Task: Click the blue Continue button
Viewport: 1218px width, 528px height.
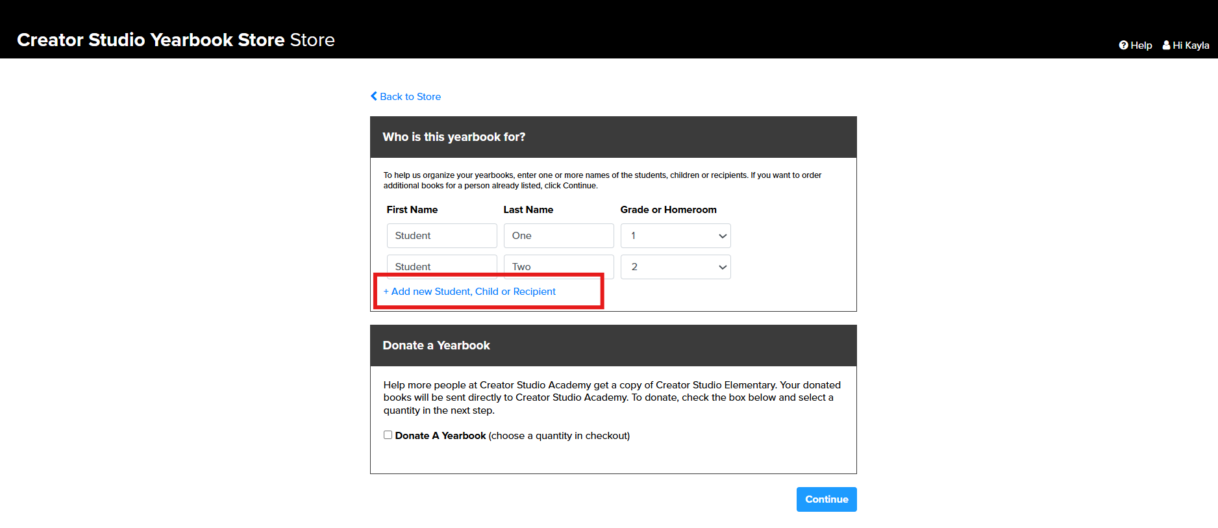Action: [826, 499]
